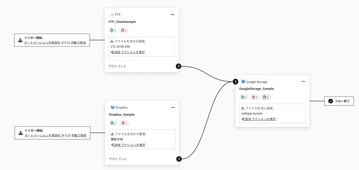359x170 pixels.
Task: Click the FTP connector type badge
Action: [115, 15]
